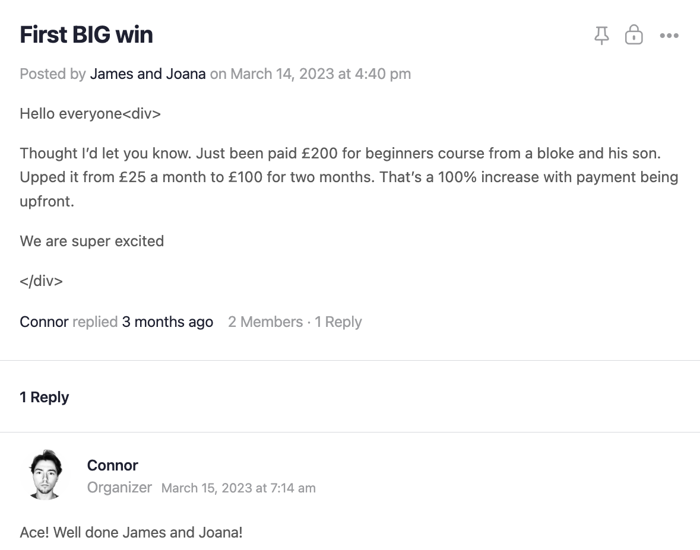Open Connor's profile from the replied line
700x550 pixels.
44,322
